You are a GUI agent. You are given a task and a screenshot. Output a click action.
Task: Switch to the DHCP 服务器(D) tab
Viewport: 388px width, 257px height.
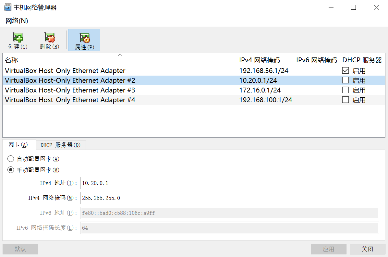61,145
